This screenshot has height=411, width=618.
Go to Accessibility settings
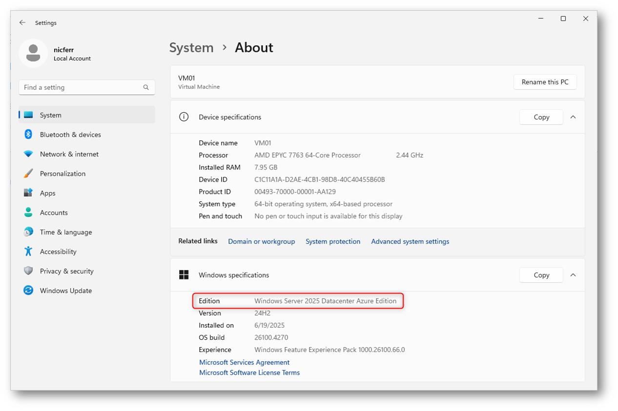[x=87, y=252]
